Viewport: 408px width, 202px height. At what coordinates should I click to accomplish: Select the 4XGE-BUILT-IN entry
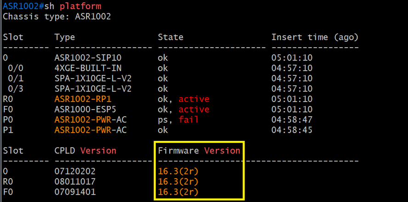pyautogui.click(x=88, y=68)
